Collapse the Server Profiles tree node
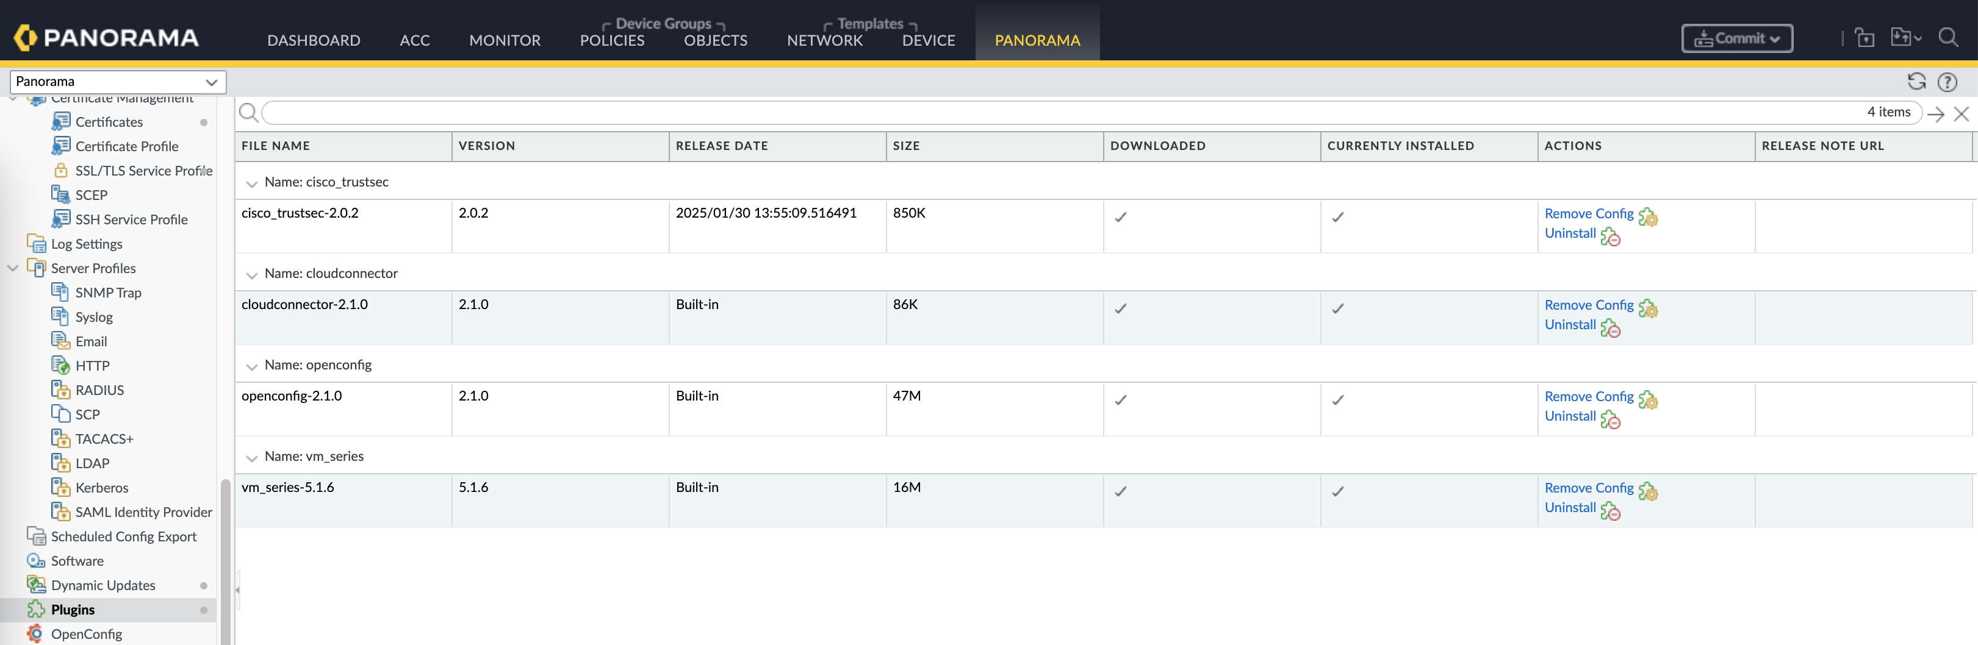The width and height of the screenshot is (1978, 645). [x=12, y=268]
